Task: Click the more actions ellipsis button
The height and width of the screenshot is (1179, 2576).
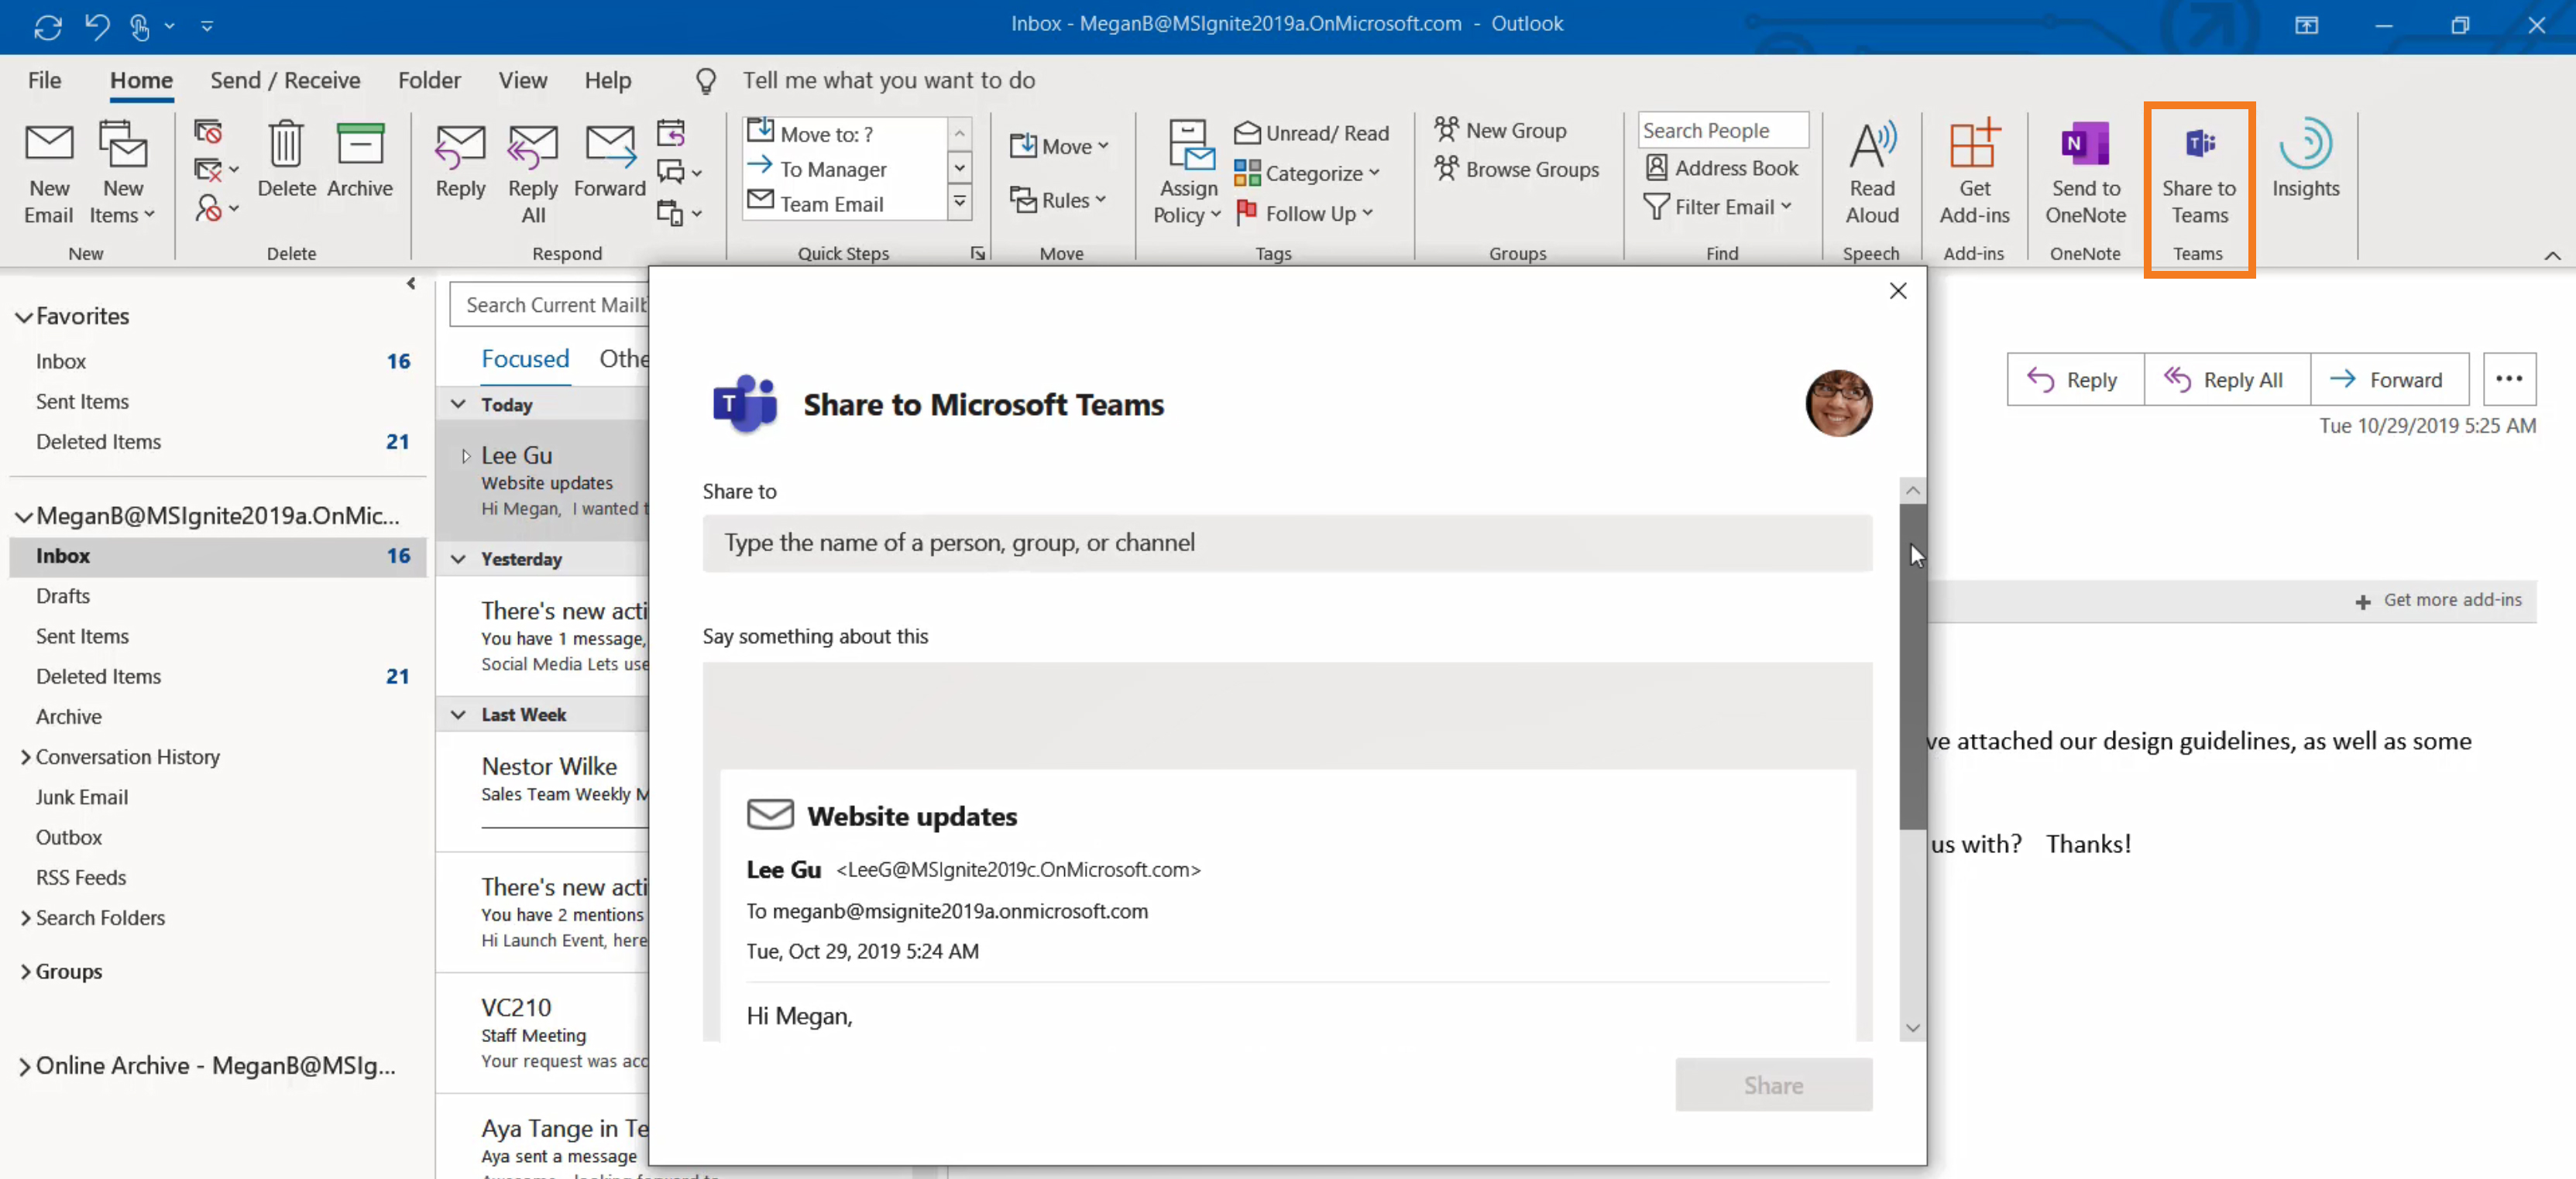Action: (2509, 379)
